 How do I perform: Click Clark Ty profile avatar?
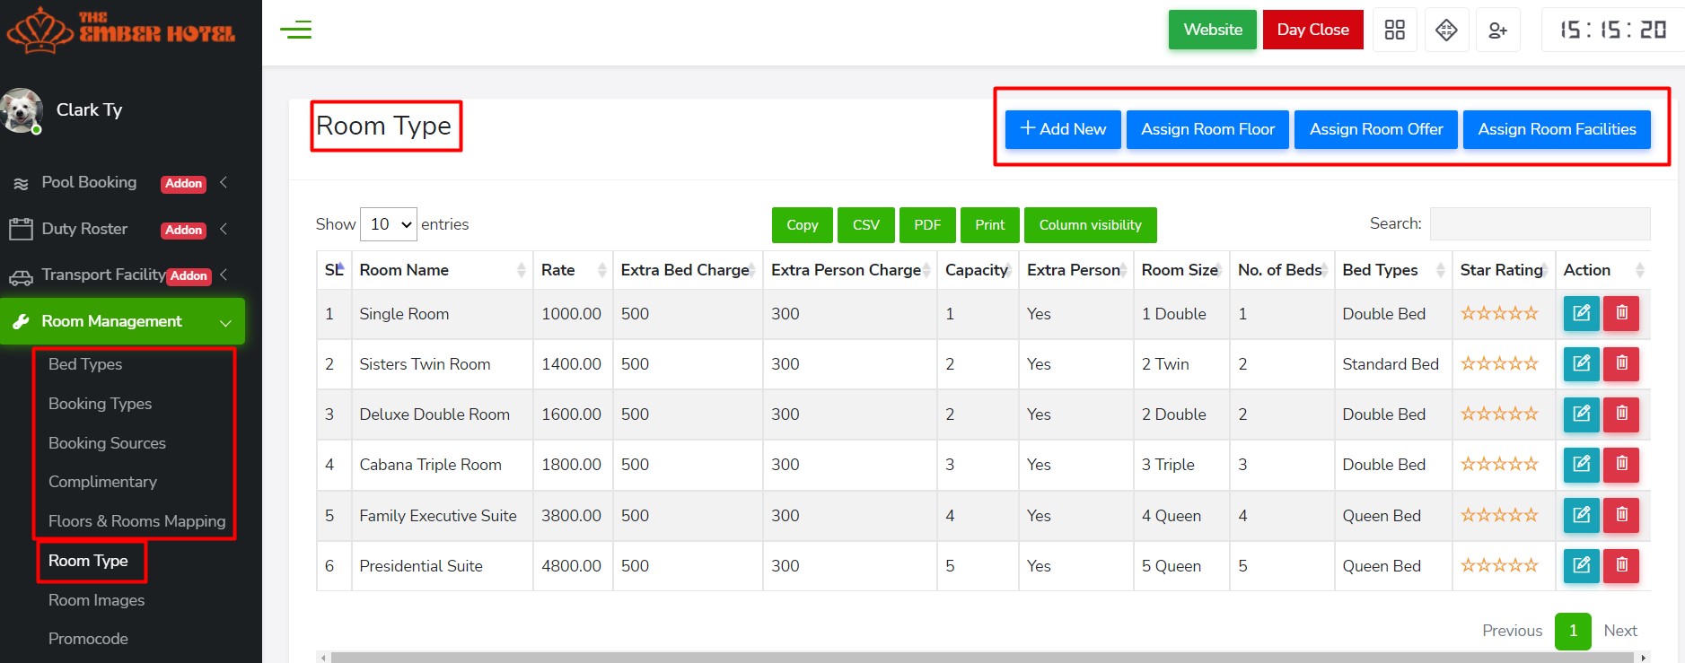pyautogui.click(x=22, y=110)
